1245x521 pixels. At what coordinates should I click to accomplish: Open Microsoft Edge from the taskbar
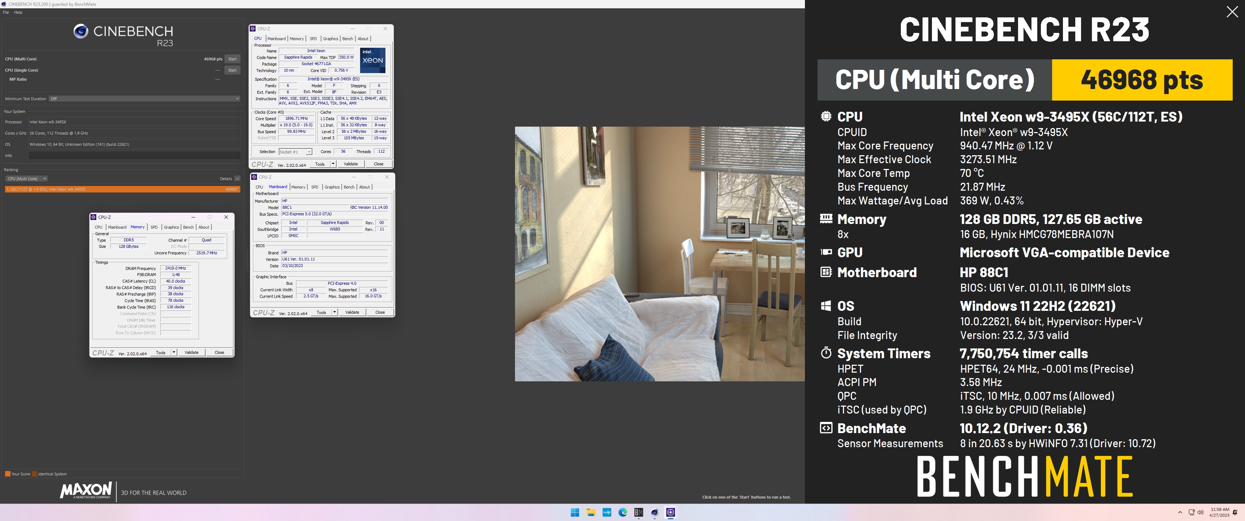coord(622,512)
